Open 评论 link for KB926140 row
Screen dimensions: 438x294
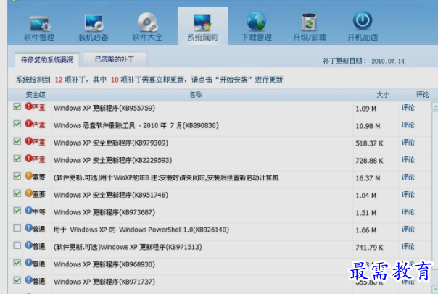pos(408,229)
